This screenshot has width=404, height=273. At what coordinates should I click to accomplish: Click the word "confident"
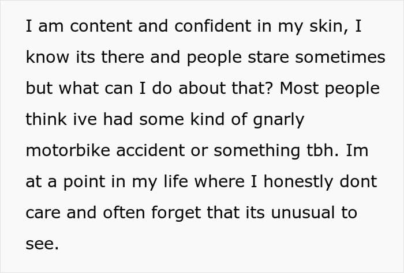(x=213, y=26)
